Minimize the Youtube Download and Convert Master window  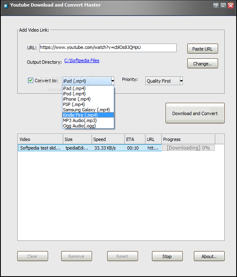(x=223, y=5)
